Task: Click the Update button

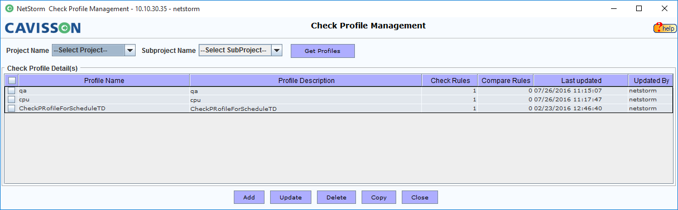Action: [x=291, y=197]
